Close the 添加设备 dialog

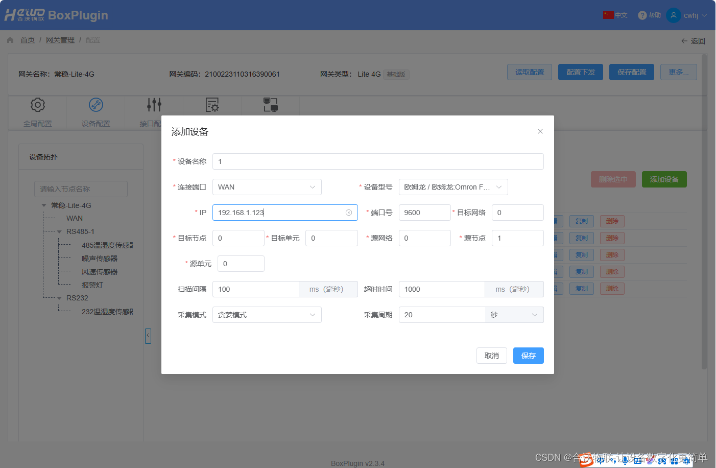pyautogui.click(x=540, y=131)
